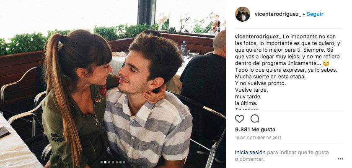Click vicenterodriguez_ username inside the caption
This screenshot has width=352, height=168.
258,36
